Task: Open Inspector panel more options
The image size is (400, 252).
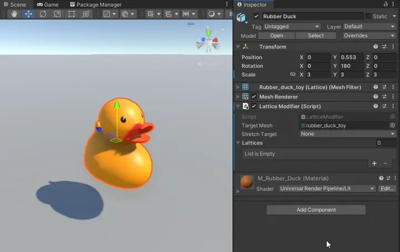Action: [x=393, y=4]
